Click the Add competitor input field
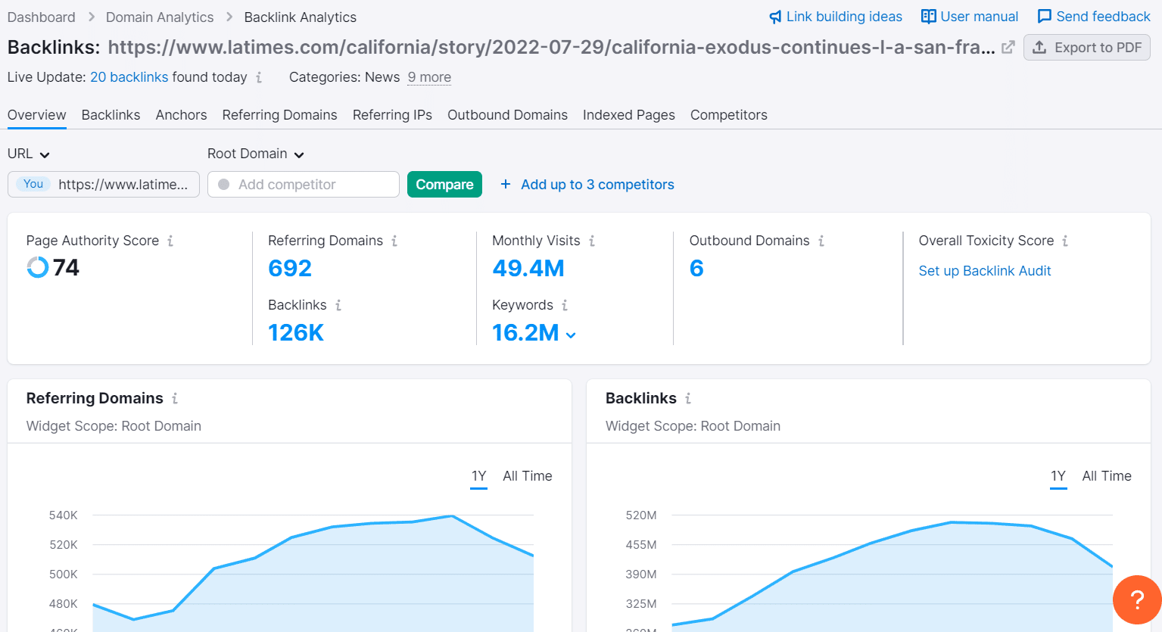The width and height of the screenshot is (1162, 632). pos(304,185)
